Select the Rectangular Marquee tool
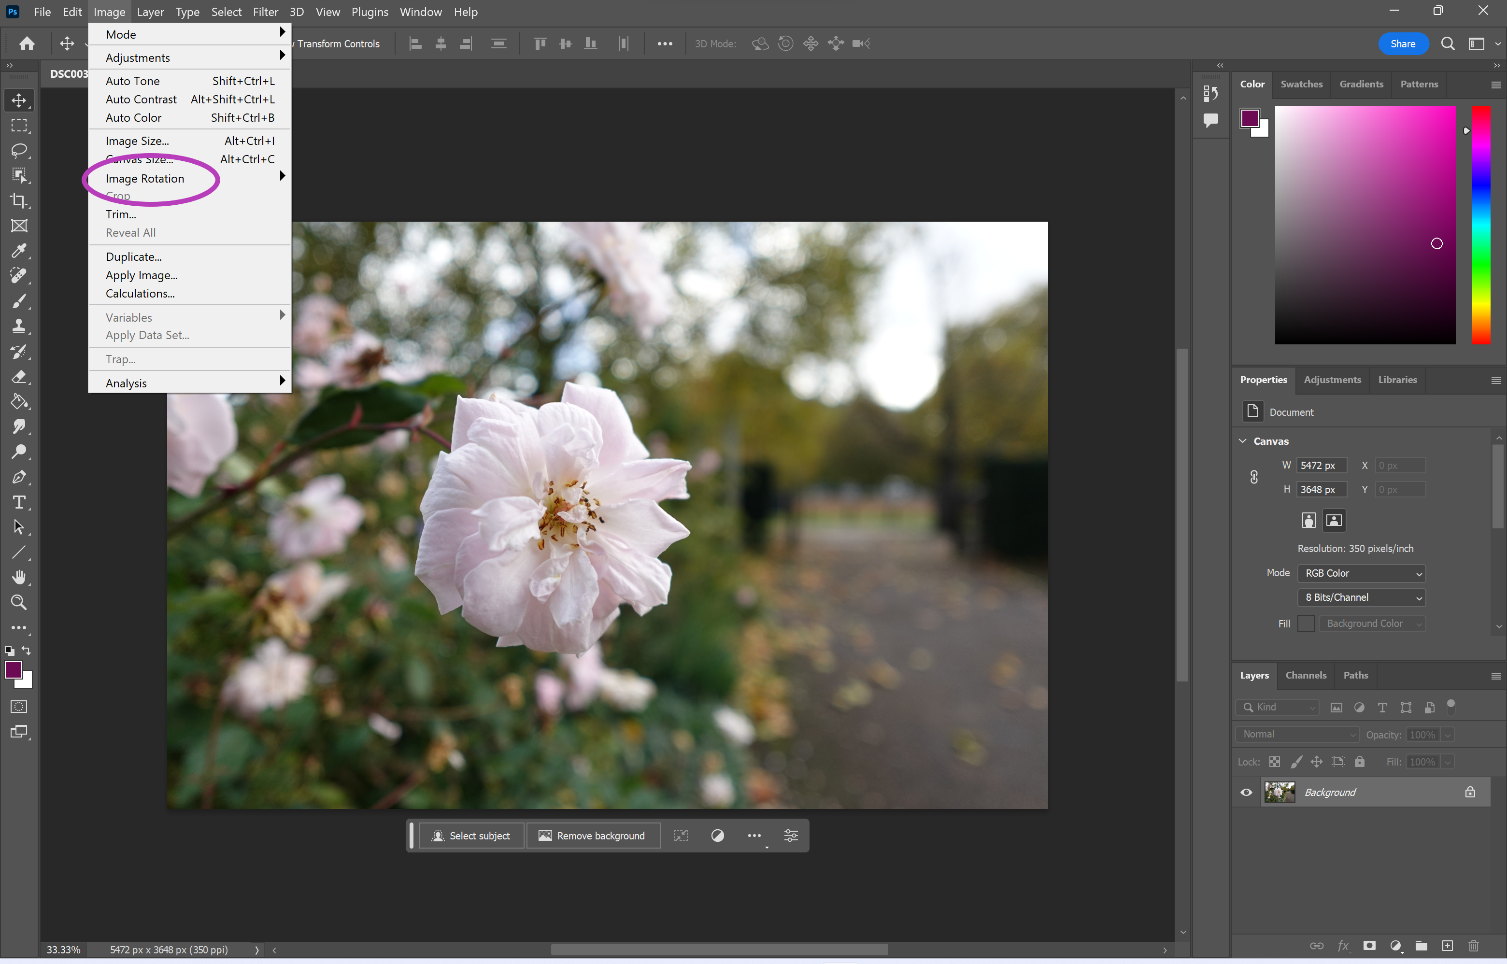This screenshot has width=1507, height=964. 19,125
